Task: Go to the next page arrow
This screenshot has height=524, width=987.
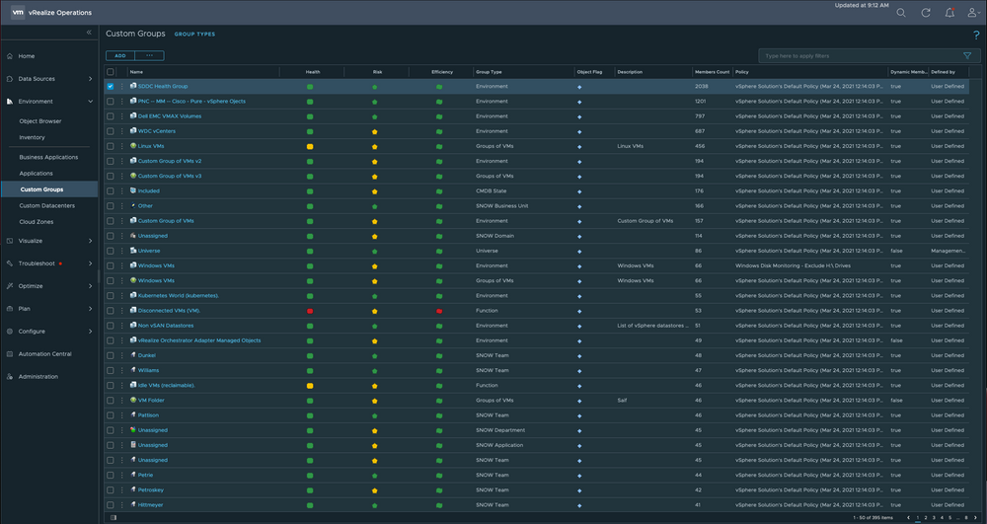Action: (x=976, y=518)
